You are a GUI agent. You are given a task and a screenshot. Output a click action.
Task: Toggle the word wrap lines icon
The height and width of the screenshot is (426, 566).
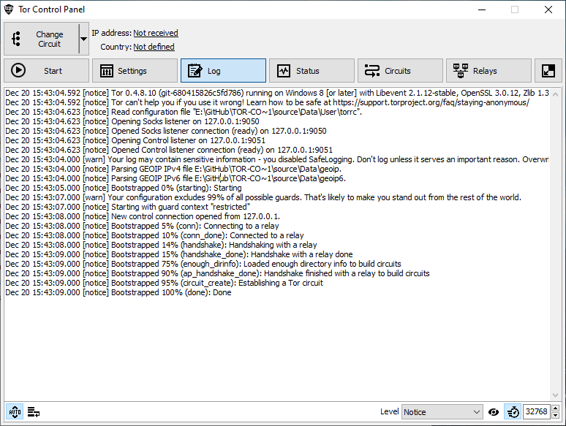[x=34, y=411]
